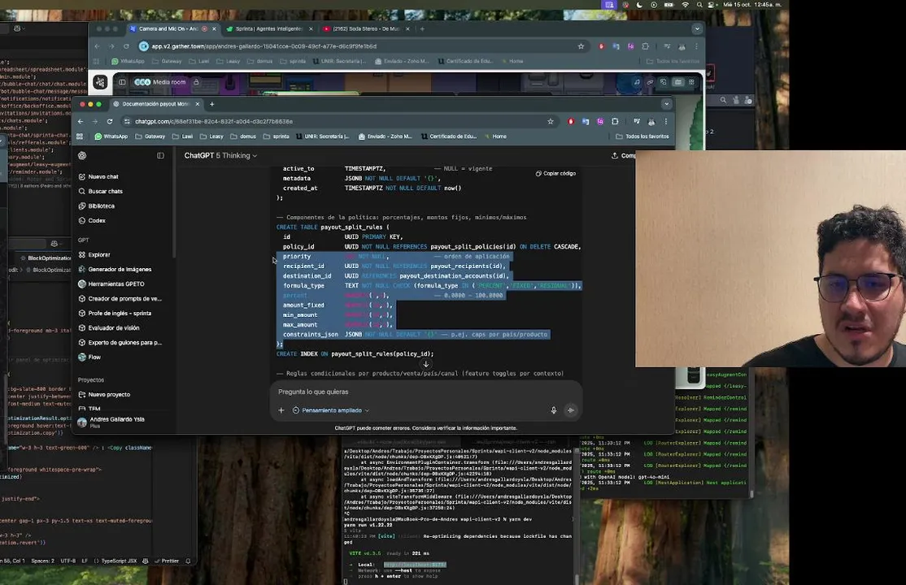
Task: Click the Prettier status bar item
Action: (x=166, y=561)
